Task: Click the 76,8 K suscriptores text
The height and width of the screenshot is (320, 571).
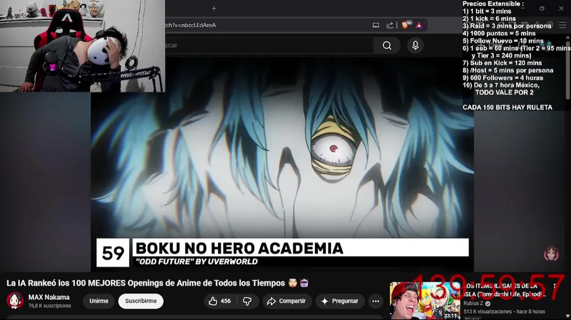Action: pyautogui.click(x=50, y=306)
